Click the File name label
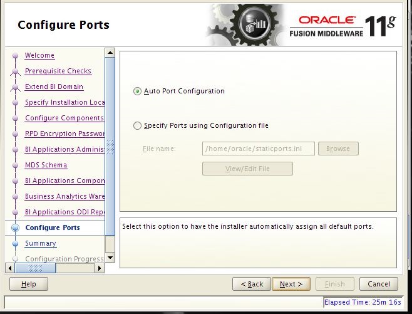 click(x=159, y=149)
